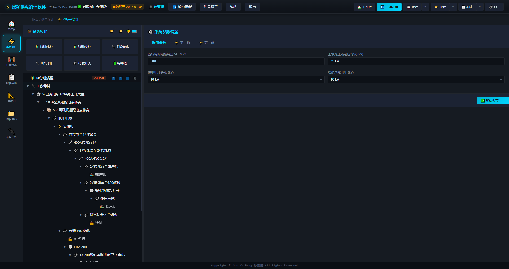This screenshot has height=269, width=509.
Task: Open 设备一览 plug sidebar icon
Action: [11, 133]
